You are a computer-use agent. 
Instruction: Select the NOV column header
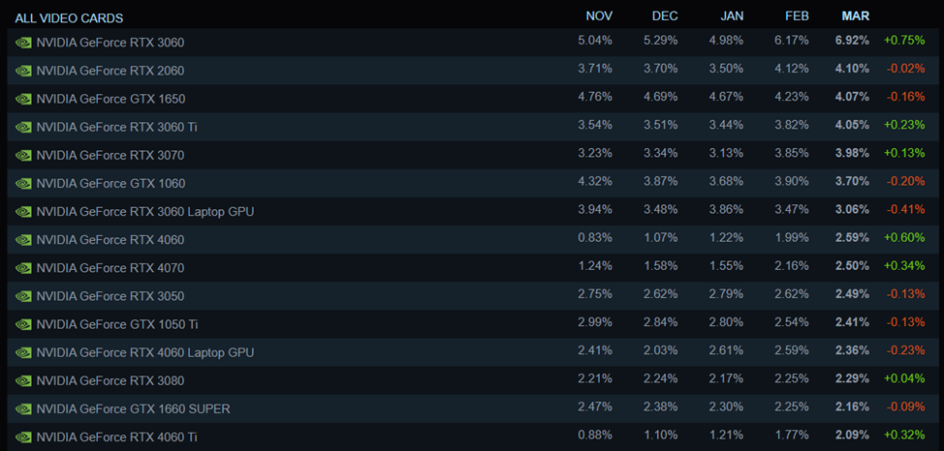[x=600, y=15]
